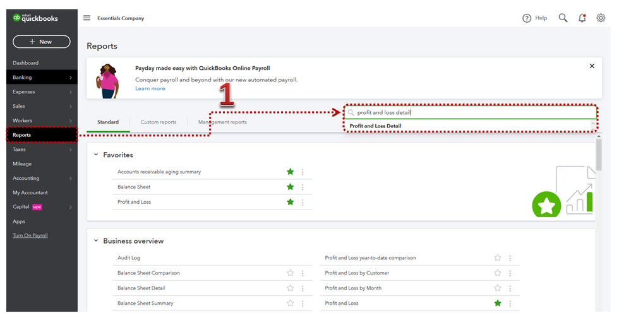This screenshot has height=335, width=631.
Task: Collapse the Business overview section
Action: [96, 240]
